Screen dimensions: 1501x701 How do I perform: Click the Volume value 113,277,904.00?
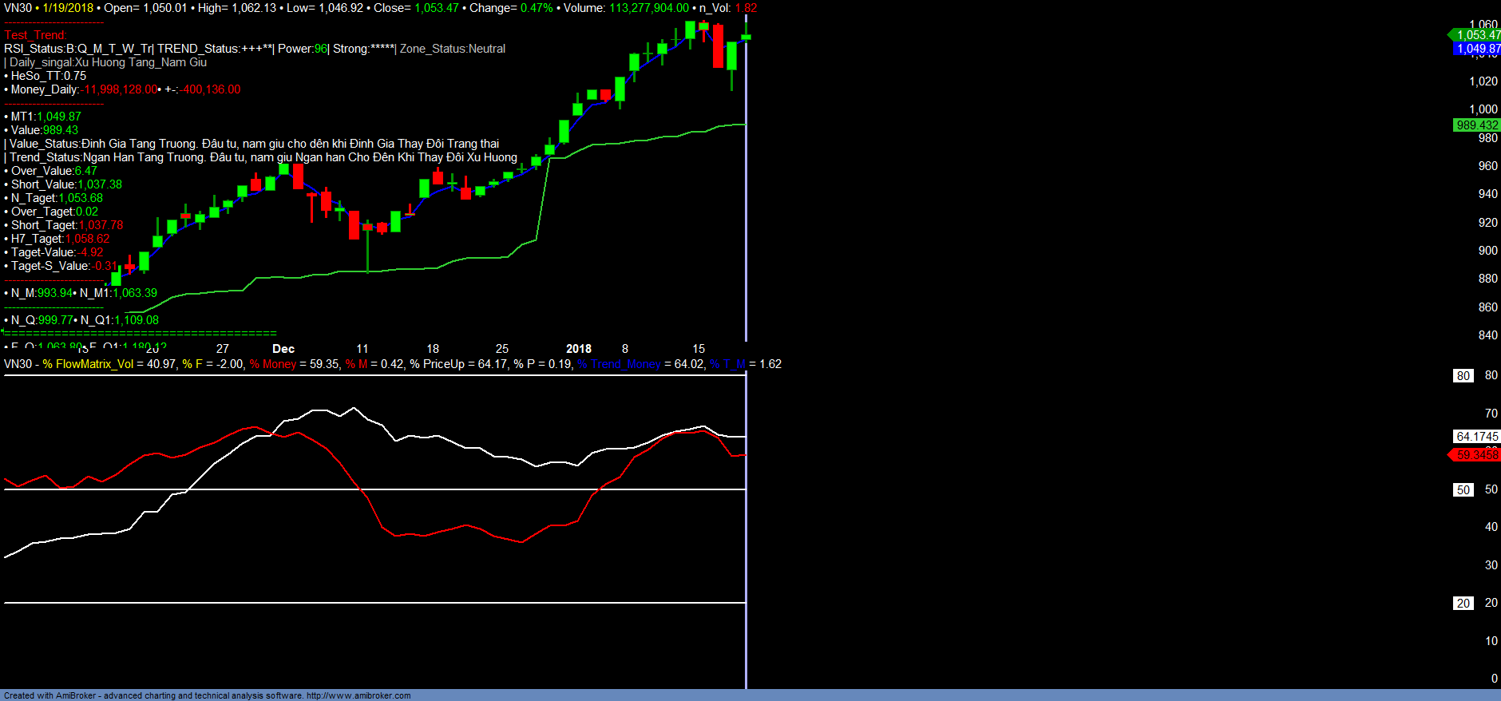click(648, 8)
